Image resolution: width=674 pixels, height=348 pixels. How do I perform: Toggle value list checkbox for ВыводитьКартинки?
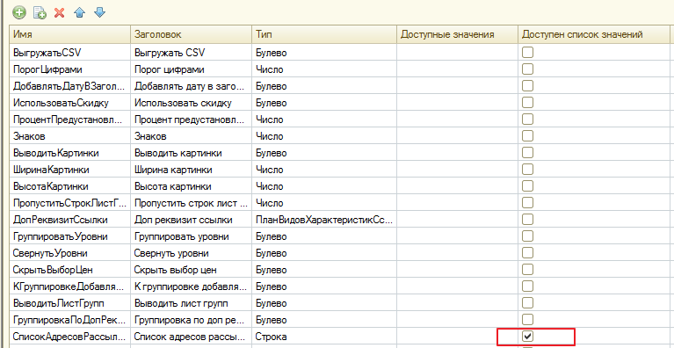click(527, 153)
